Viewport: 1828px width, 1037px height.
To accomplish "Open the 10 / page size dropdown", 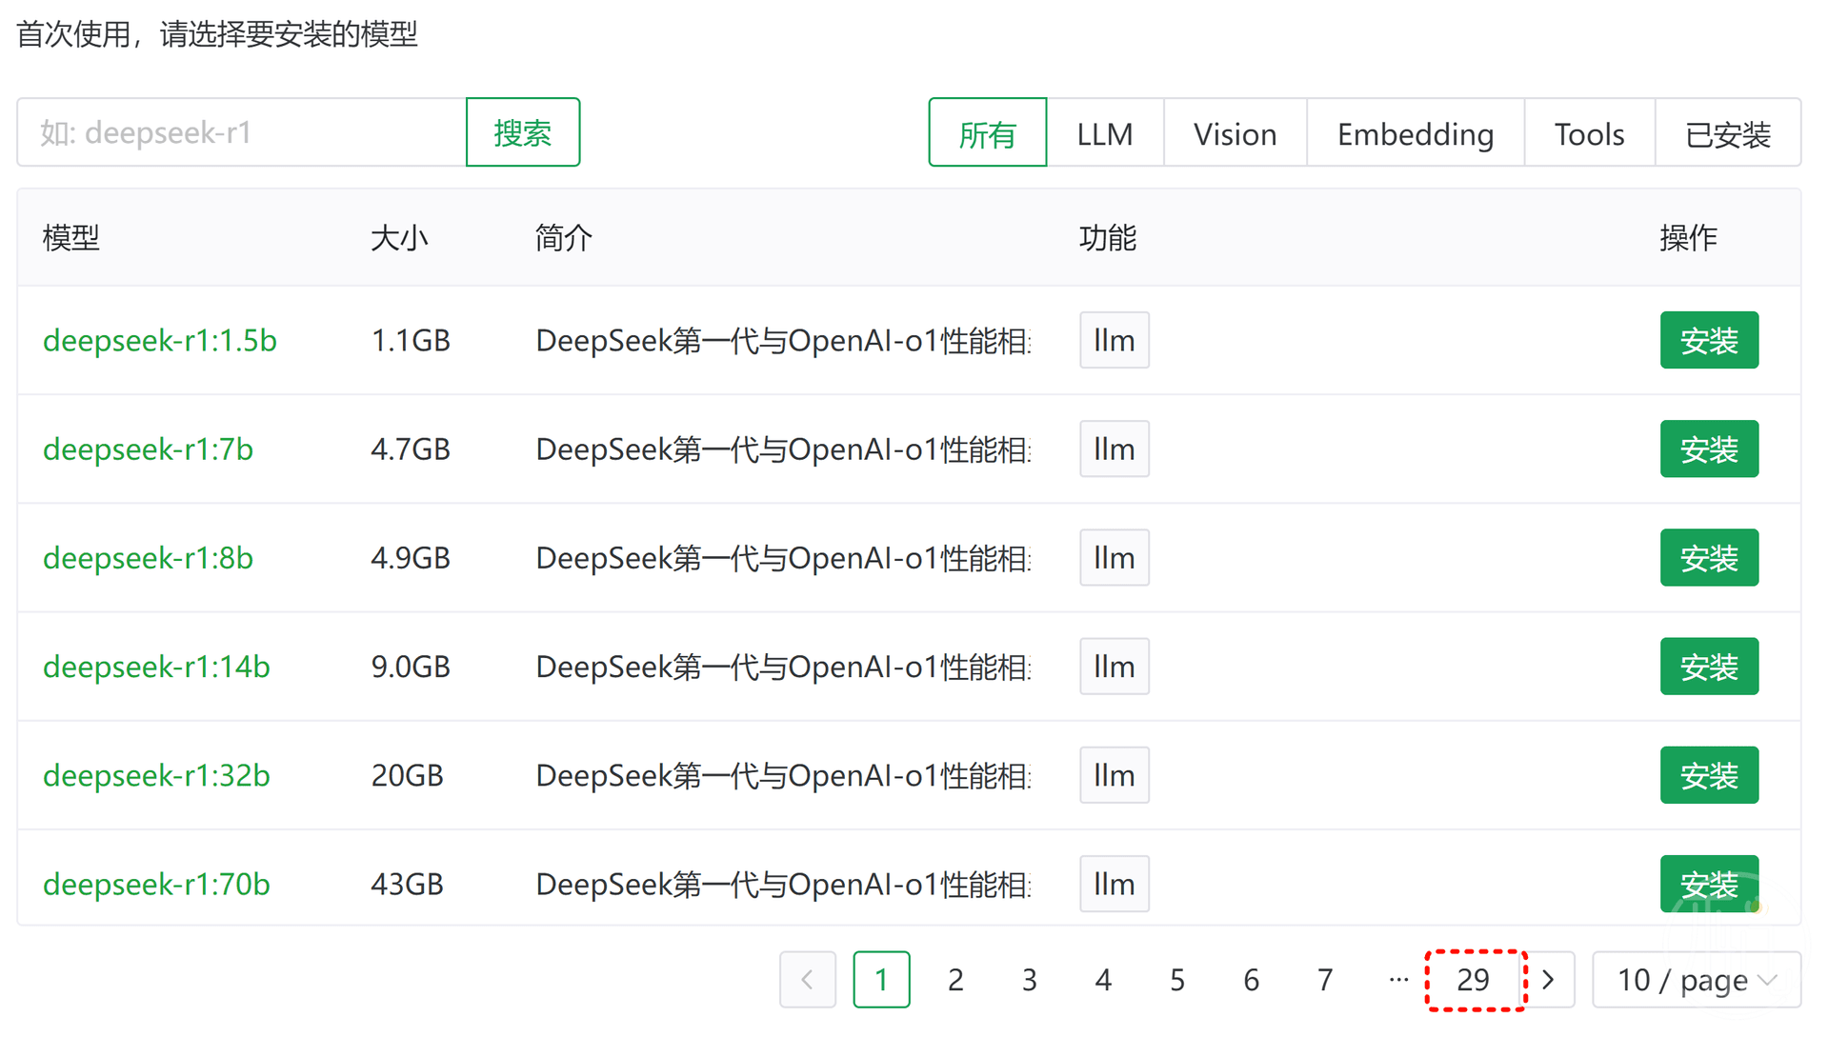I will (x=1697, y=979).
